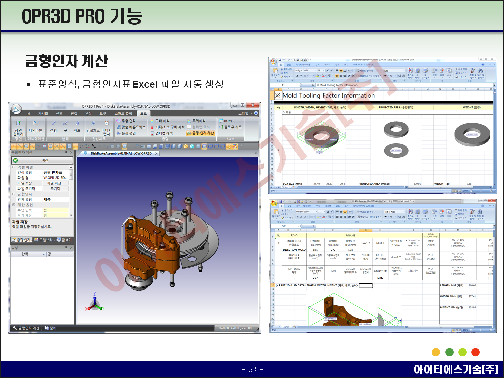
Task: Open the 스타일 dropdown in OPR3D
Action: [245, 113]
